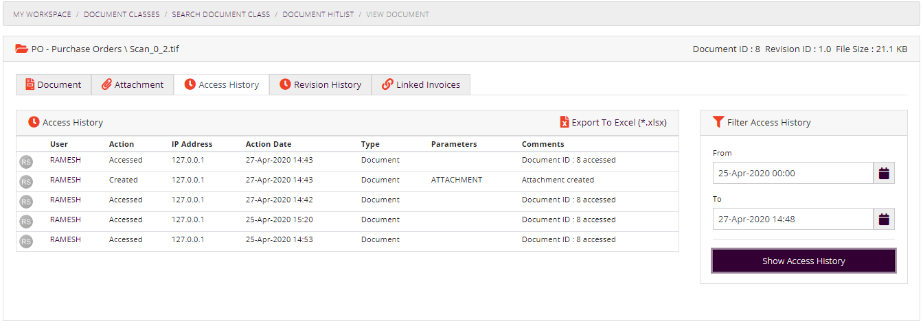
Task: Click RS avatar in the 'Attachment created' row
Action: pyautogui.click(x=26, y=182)
